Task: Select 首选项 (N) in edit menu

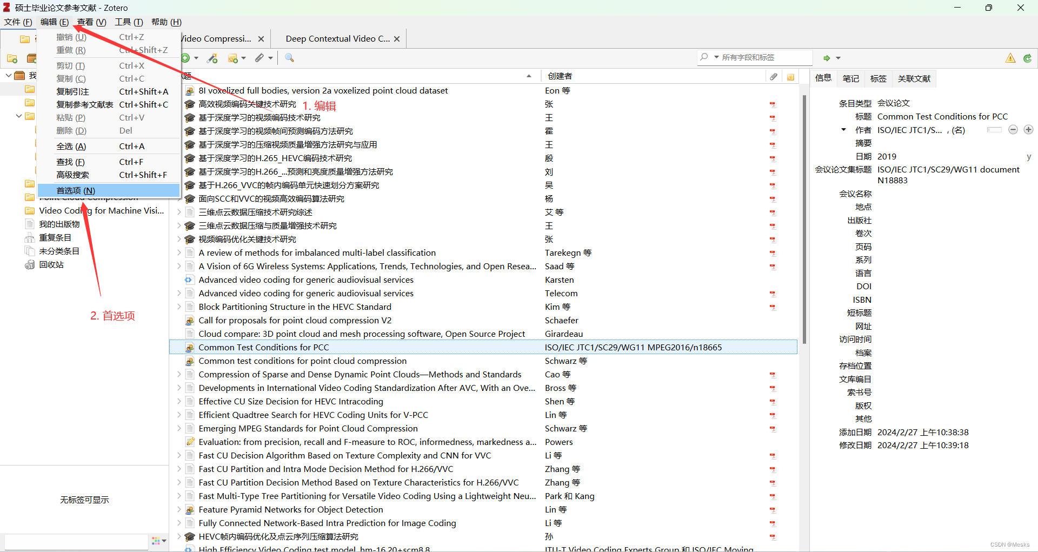Action: 109,191
